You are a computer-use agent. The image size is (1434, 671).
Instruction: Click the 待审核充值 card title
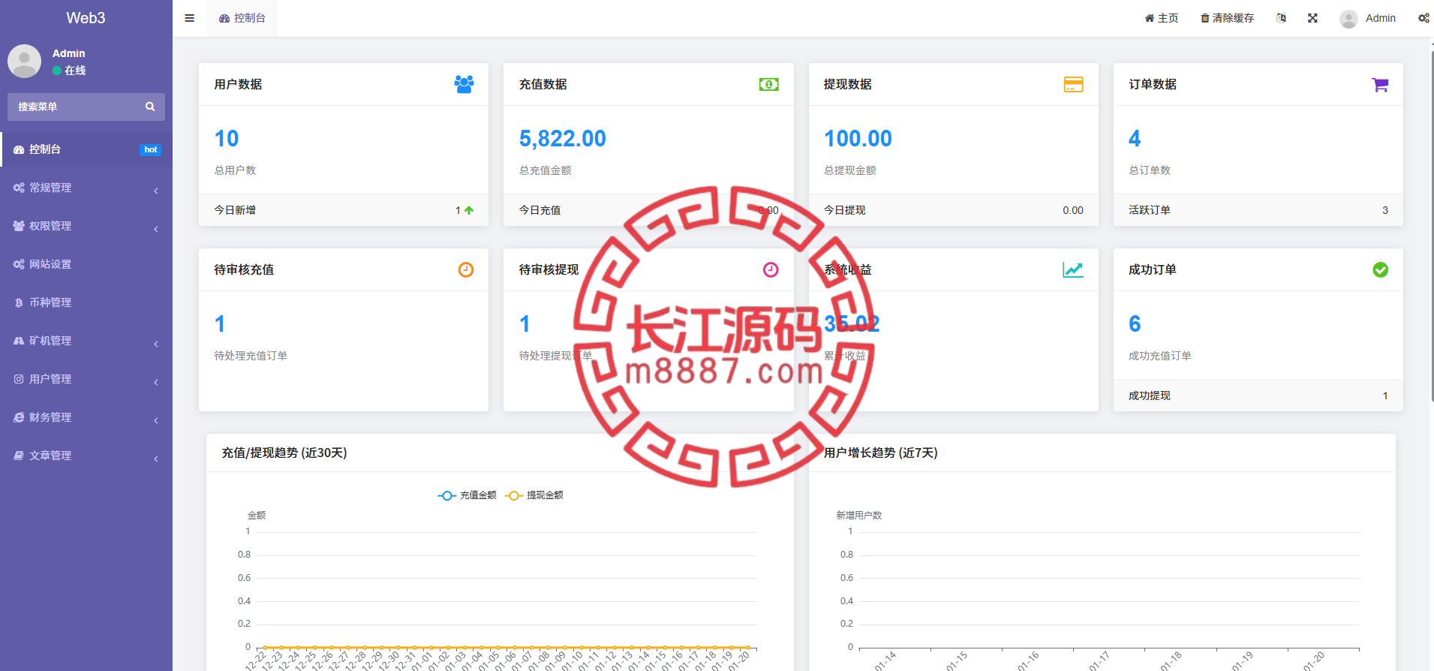click(244, 269)
